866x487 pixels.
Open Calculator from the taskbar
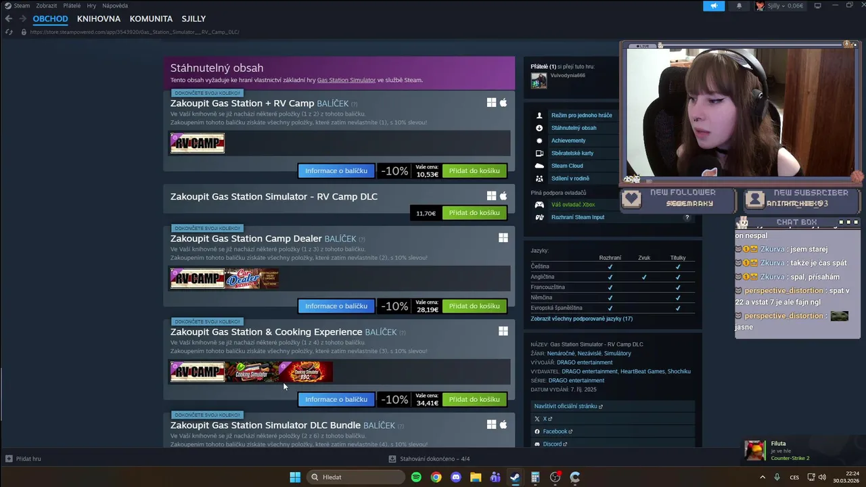(535, 478)
